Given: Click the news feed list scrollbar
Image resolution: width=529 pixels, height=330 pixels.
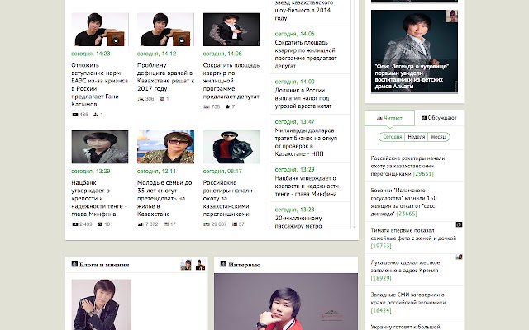Looking at the screenshot, I should point(354,114).
